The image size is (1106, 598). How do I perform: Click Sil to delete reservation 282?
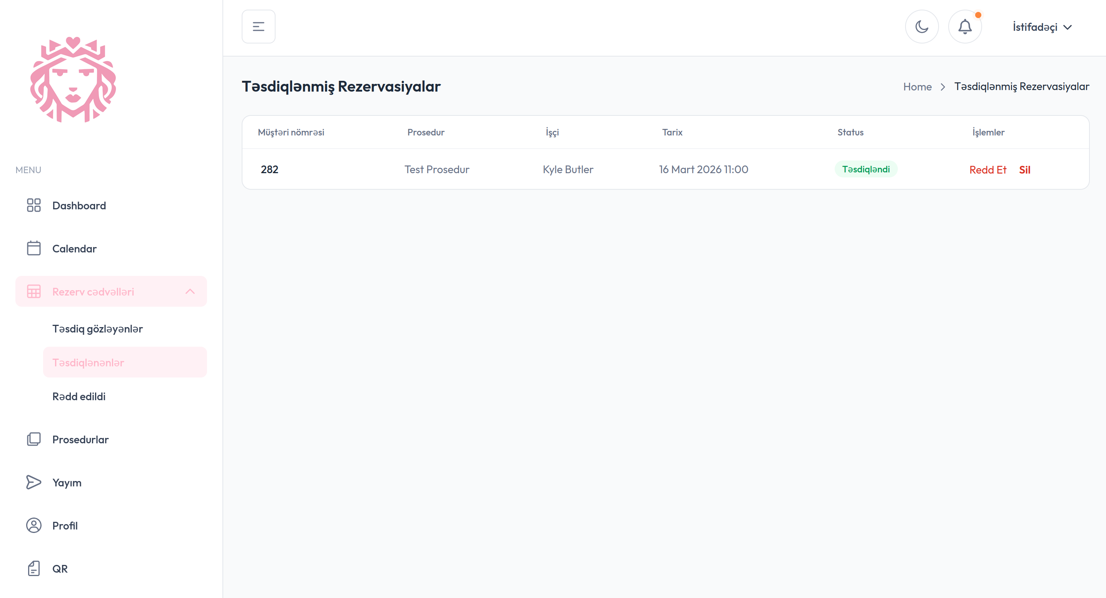tap(1024, 170)
